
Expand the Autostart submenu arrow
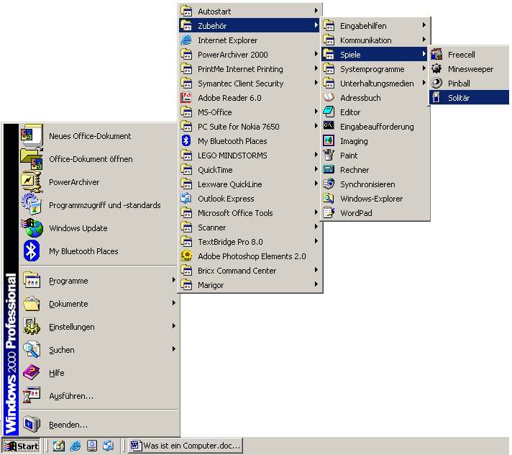pos(316,11)
